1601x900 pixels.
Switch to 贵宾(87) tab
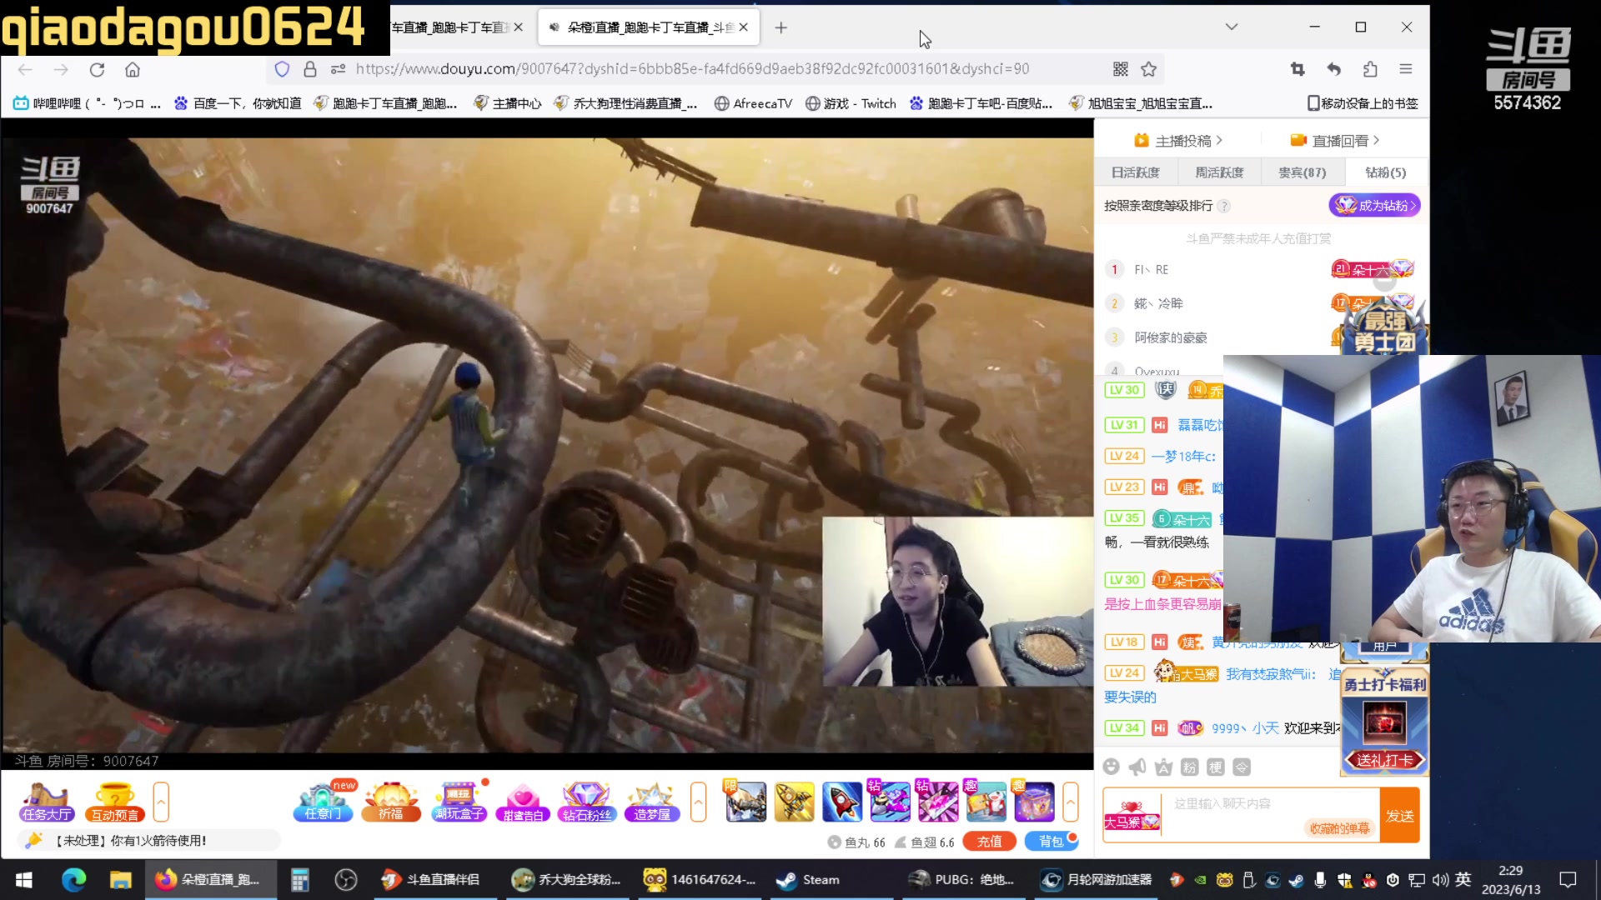point(1302,172)
